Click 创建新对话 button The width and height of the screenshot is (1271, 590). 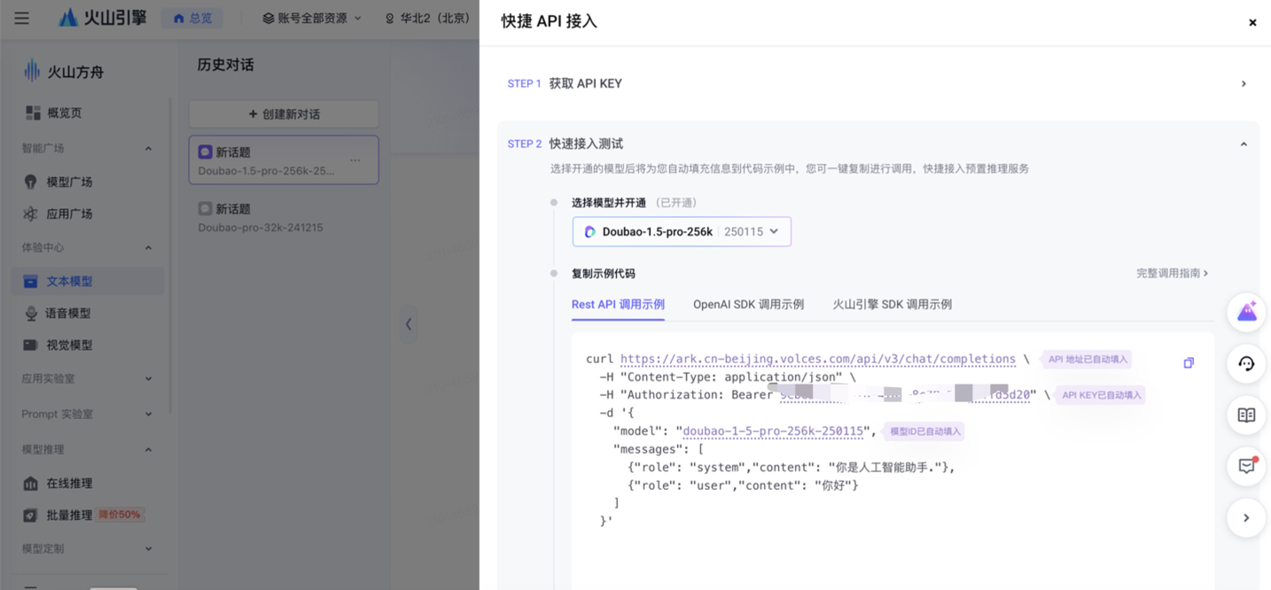coord(284,113)
